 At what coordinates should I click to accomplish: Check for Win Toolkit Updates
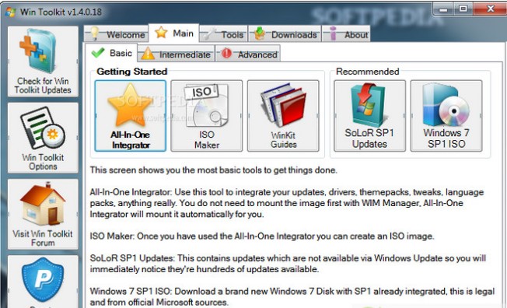[x=43, y=61]
